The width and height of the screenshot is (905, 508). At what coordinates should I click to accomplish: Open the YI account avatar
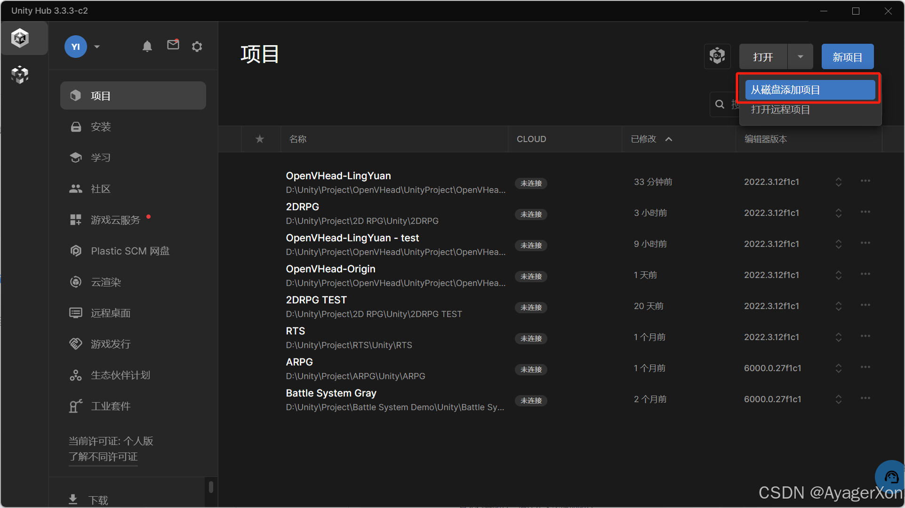tap(76, 47)
